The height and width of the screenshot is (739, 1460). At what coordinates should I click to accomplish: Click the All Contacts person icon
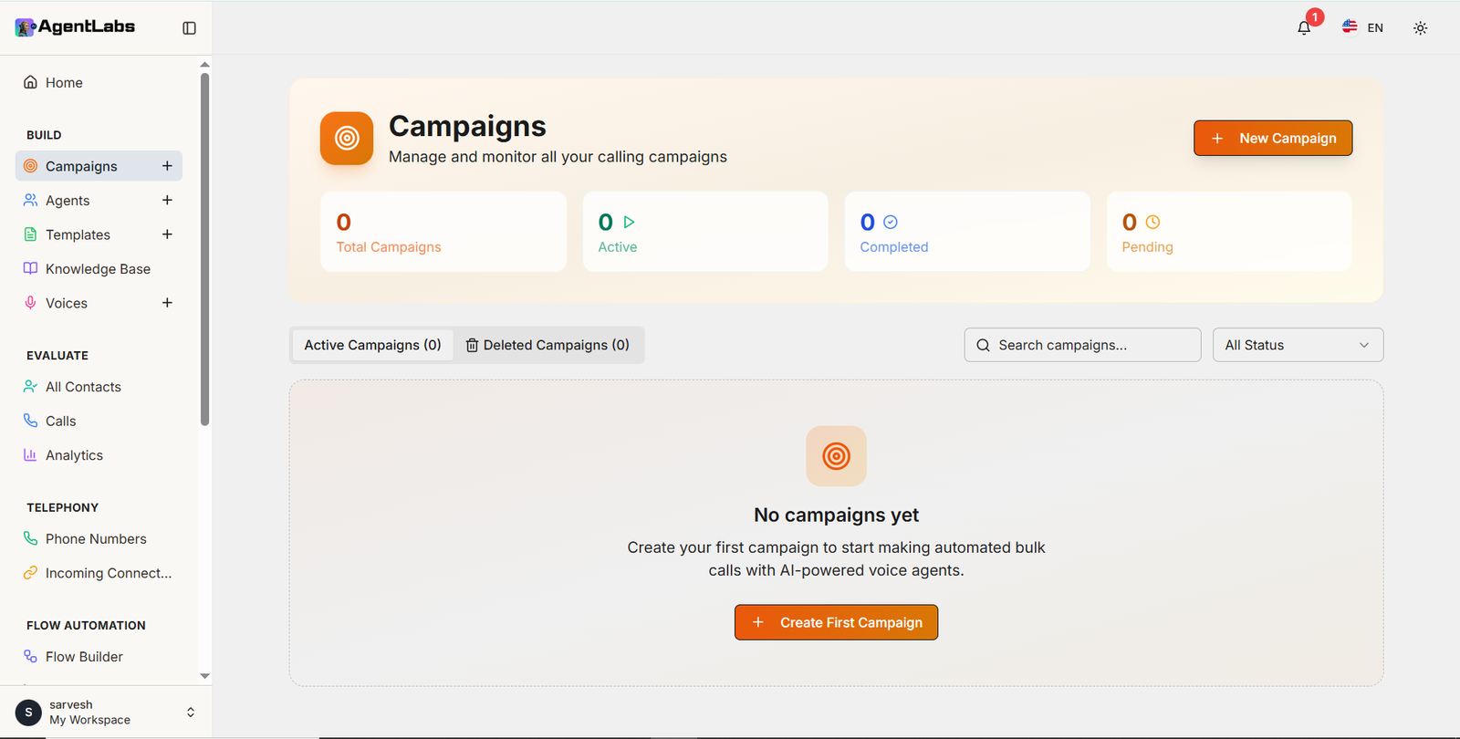pyautogui.click(x=30, y=386)
